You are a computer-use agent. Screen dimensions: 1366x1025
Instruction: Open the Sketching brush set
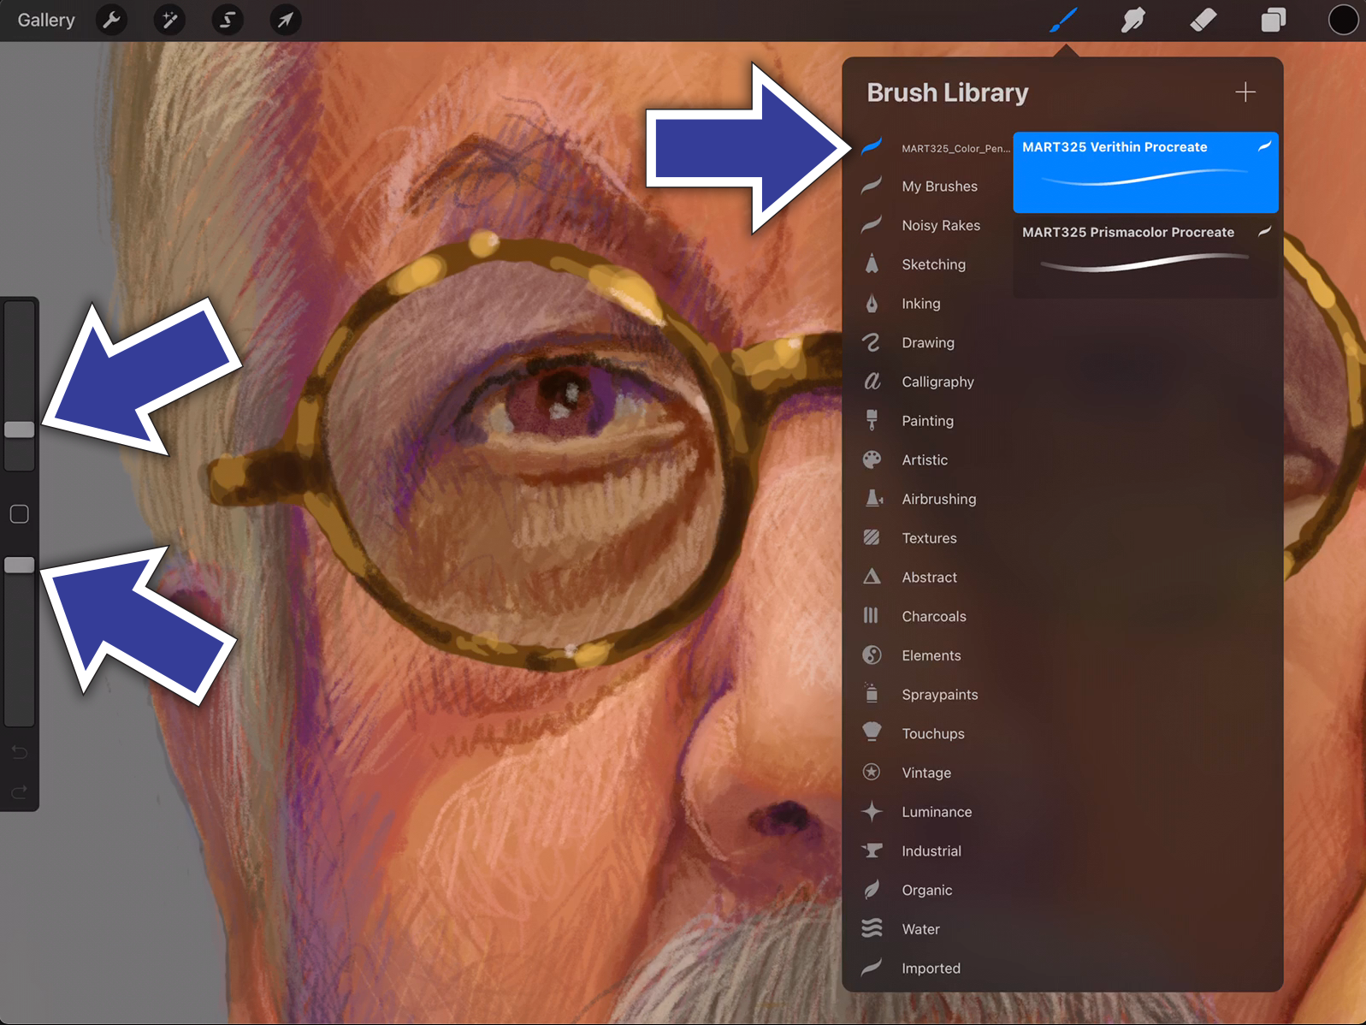pos(935,264)
